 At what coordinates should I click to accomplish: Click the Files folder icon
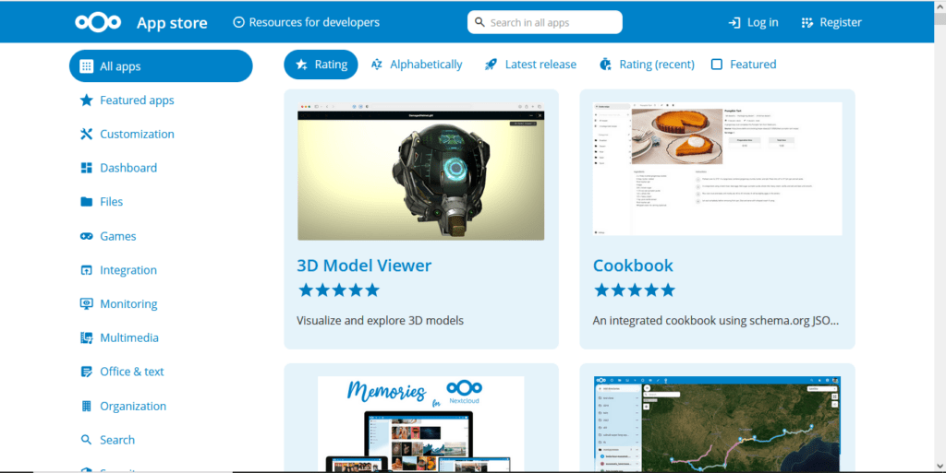pos(86,202)
